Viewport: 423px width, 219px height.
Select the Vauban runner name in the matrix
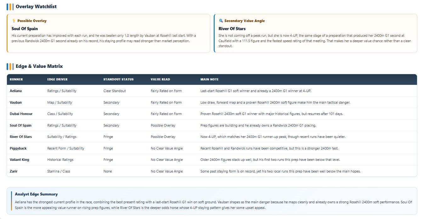coord(16,102)
